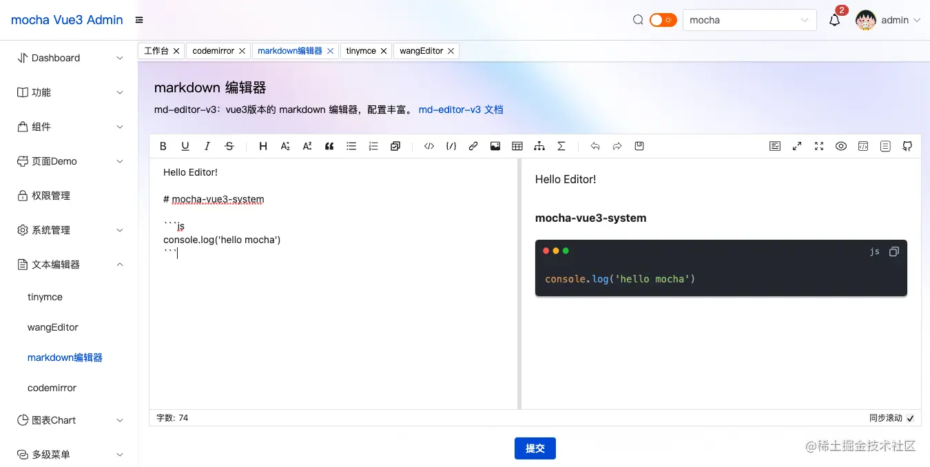The width and height of the screenshot is (930, 467).
Task: Apply strikethrough formatting
Action: click(229, 146)
